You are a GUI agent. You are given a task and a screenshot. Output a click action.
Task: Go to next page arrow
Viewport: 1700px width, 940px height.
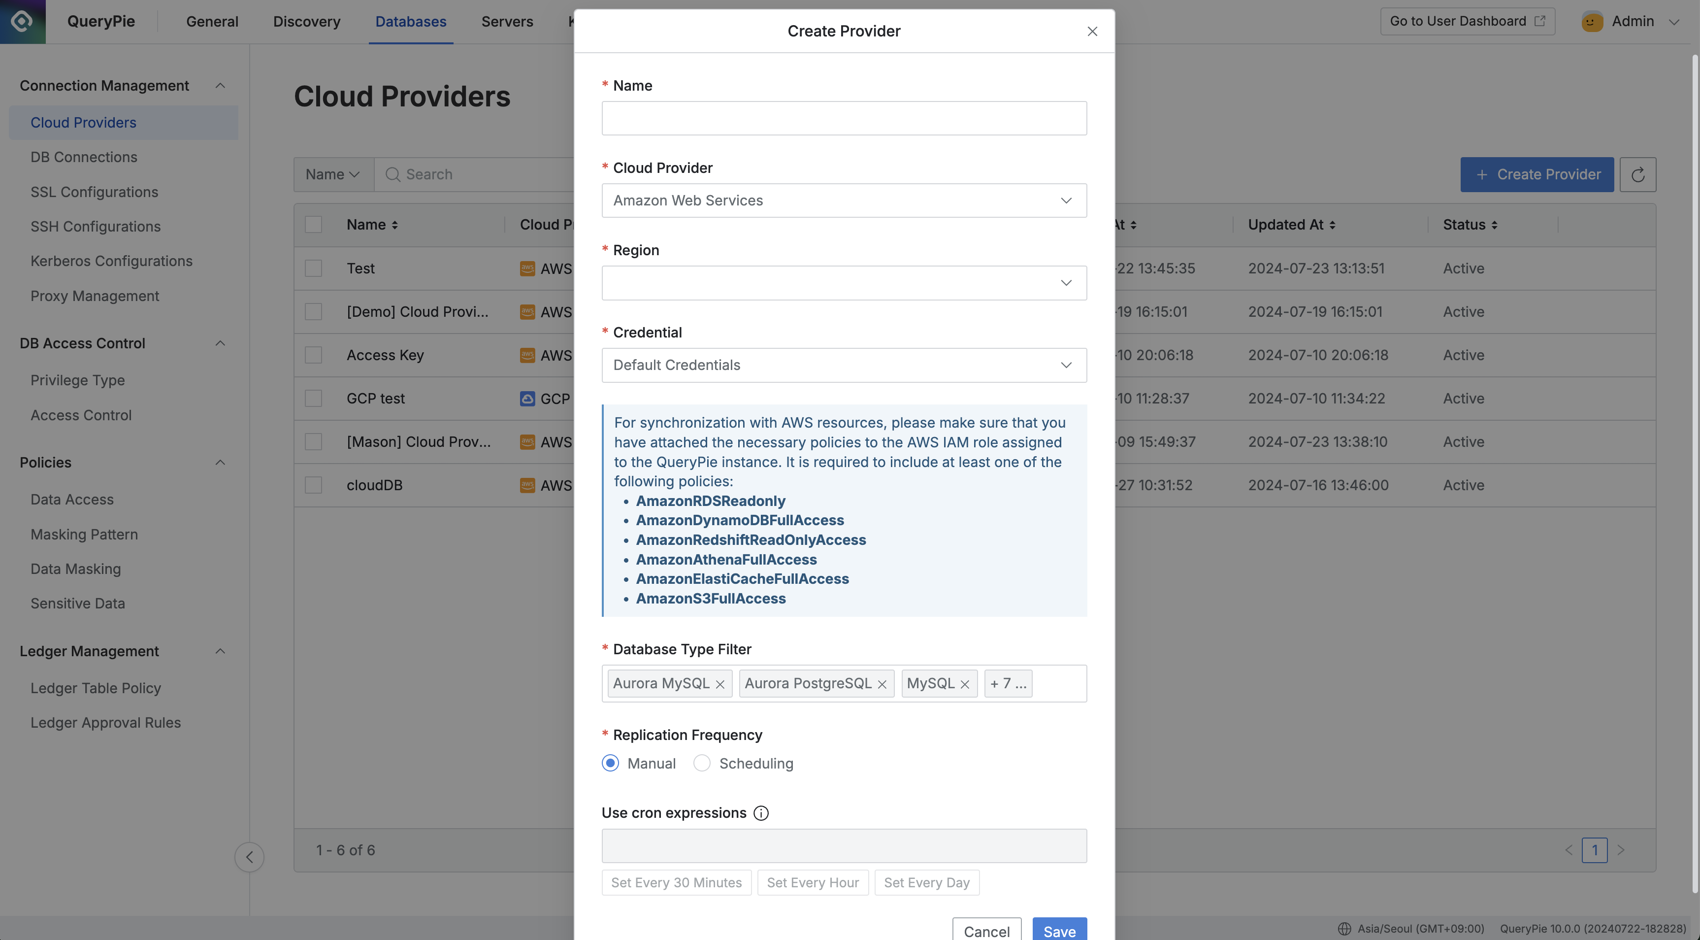pos(1621,850)
